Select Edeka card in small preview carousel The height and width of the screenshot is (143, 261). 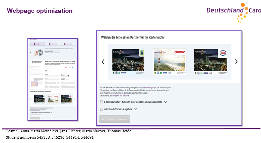(39, 99)
